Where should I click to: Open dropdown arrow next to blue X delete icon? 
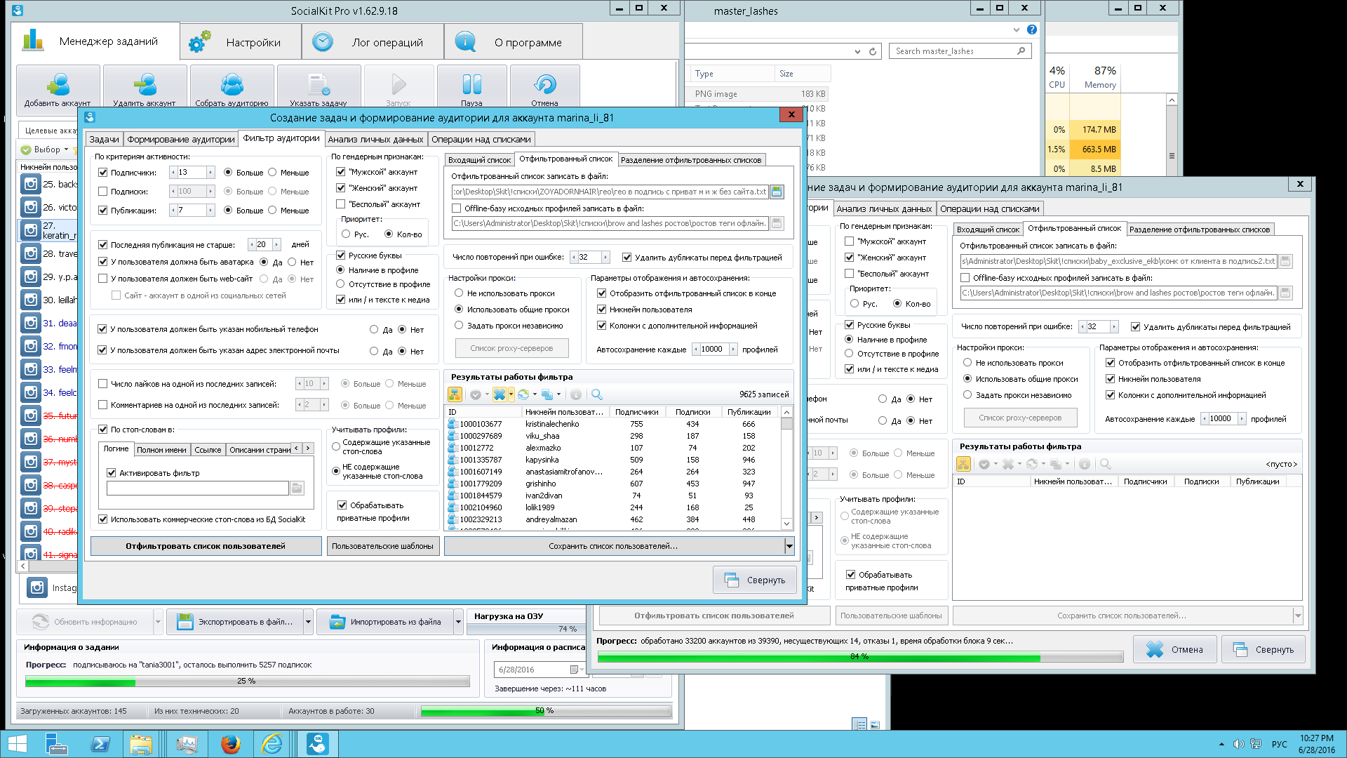click(x=511, y=394)
